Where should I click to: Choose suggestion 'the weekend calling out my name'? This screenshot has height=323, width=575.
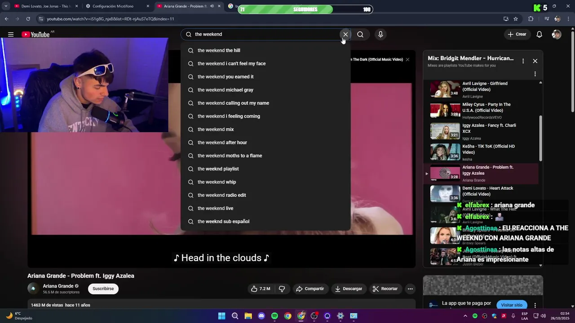click(x=265, y=103)
